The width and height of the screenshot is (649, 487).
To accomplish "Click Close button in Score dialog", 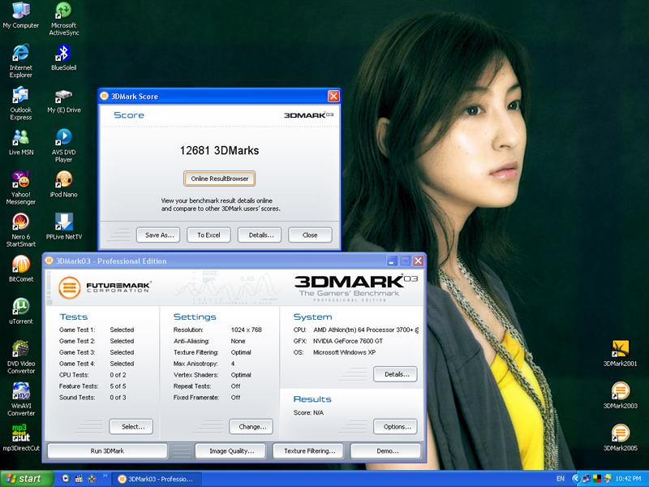I will point(310,235).
